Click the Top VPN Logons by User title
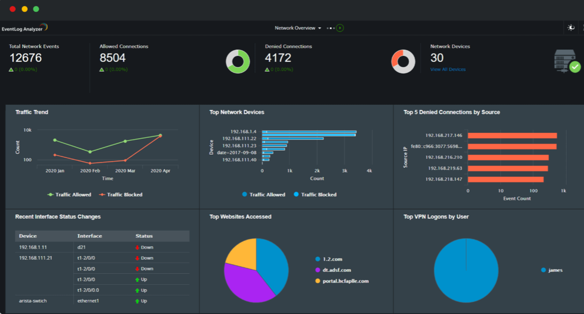 [x=436, y=217]
